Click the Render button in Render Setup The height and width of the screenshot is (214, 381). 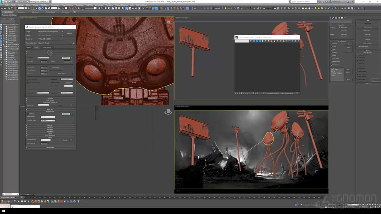point(69,33)
